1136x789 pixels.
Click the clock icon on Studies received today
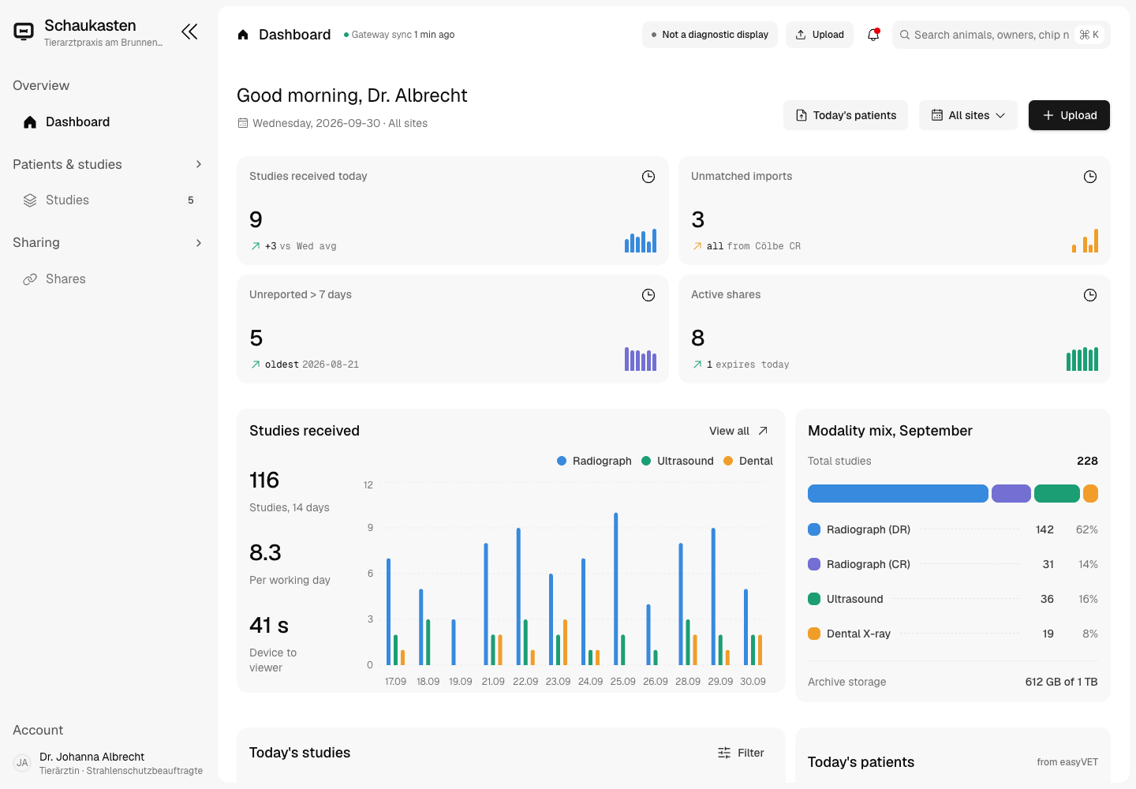tap(648, 177)
